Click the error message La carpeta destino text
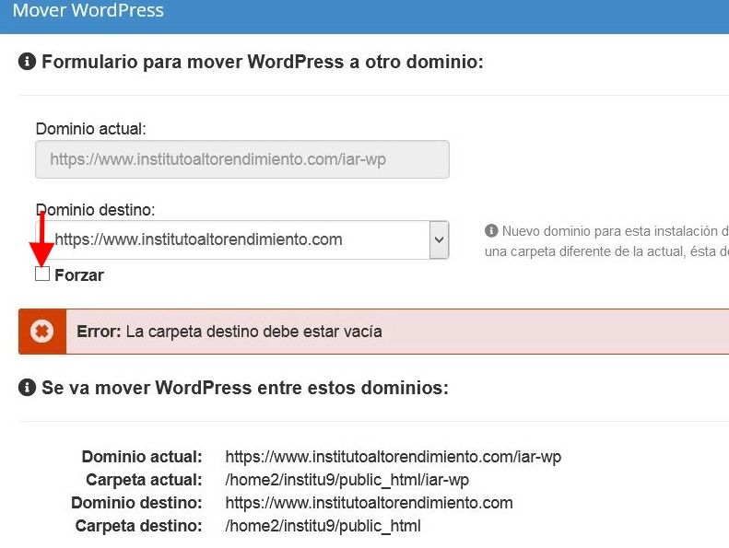 253,332
